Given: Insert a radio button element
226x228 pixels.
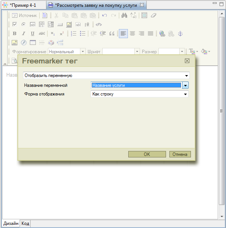Looking at the screenshot, I should pos(23,25).
